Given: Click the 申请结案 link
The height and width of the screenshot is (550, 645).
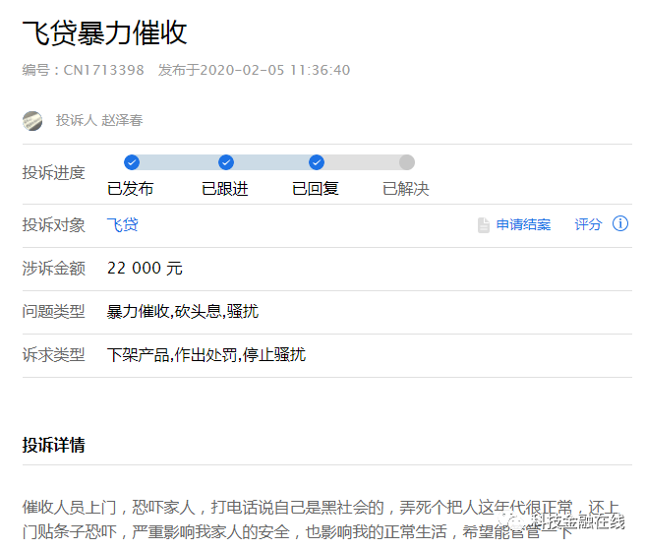Looking at the screenshot, I should (x=523, y=224).
